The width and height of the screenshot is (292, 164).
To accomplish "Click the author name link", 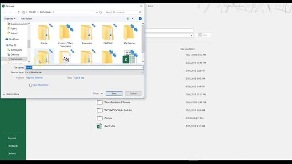I will (34, 78).
